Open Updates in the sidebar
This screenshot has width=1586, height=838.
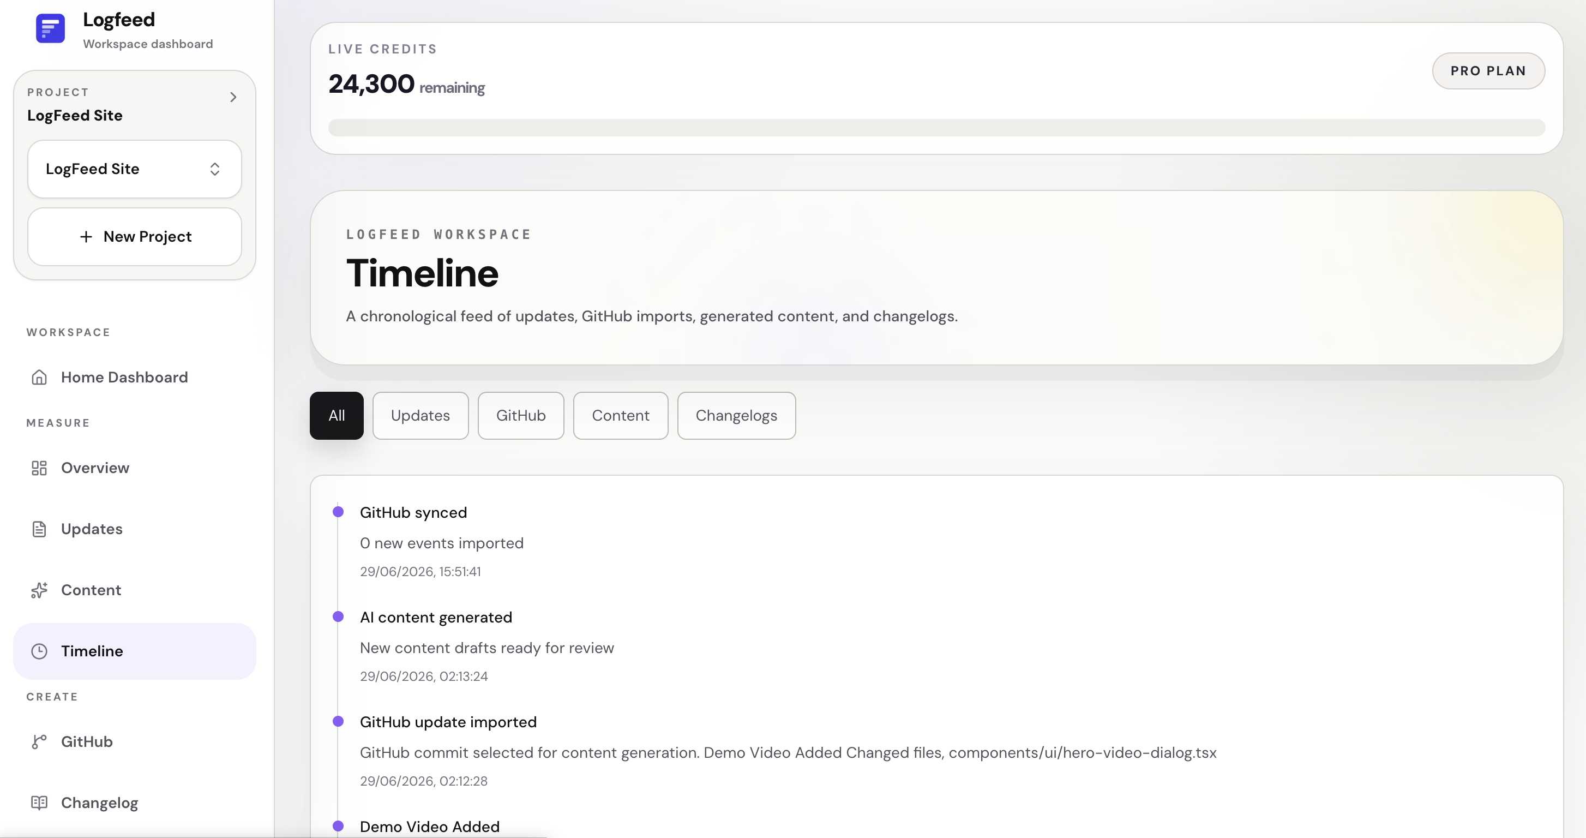[134, 529]
